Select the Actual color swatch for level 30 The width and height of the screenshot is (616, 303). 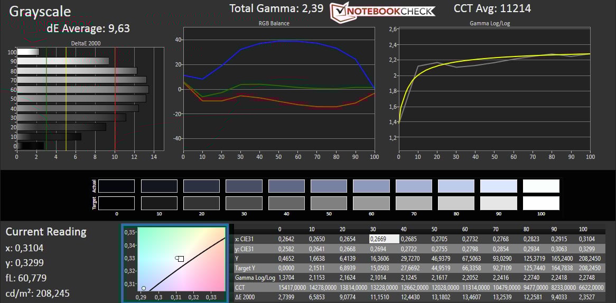pos(244,186)
